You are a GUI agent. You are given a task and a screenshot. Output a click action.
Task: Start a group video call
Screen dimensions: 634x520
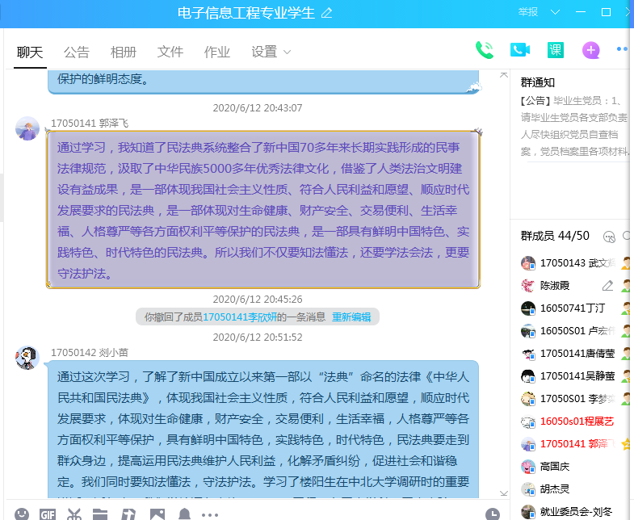tap(519, 50)
